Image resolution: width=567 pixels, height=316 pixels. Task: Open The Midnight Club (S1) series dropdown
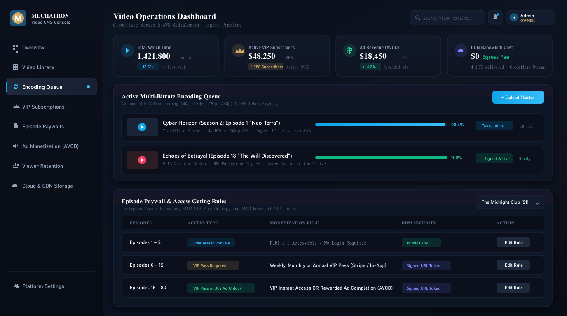tap(510, 202)
